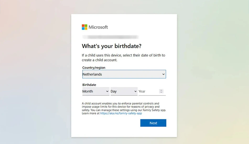Click the "What's your birthdate?" heading
This screenshot has width=249, height=144.
point(111,46)
